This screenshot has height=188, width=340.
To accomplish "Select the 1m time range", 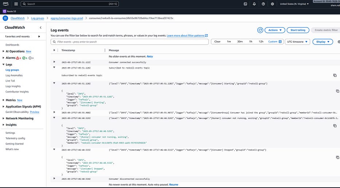I will click(x=229, y=42).
